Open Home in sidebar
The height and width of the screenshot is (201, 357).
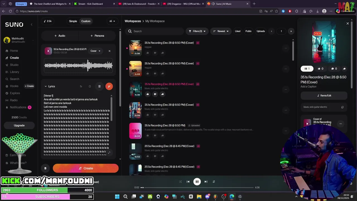point(14,51)
